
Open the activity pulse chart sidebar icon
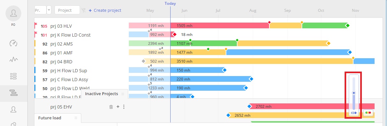[x=13, y=59]
